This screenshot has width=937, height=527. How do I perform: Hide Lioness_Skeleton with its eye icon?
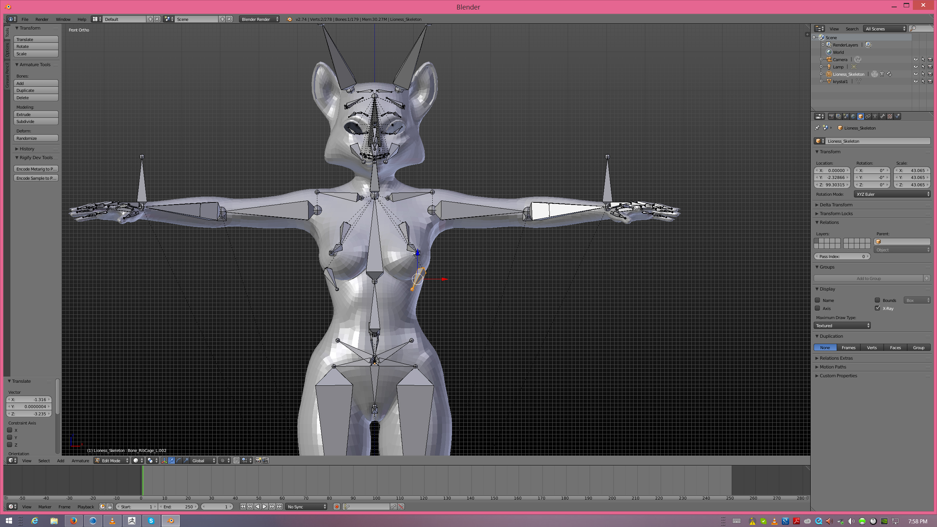(x=915, y=74)
